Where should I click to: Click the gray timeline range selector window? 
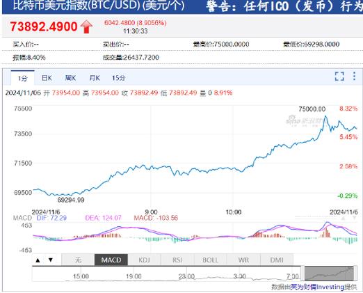coord(329,274)
